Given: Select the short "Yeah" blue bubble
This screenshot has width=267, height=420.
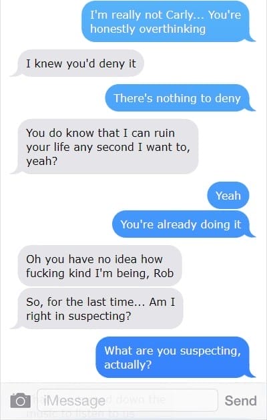Looking at the screenshot, I should (x=228, y=196).
